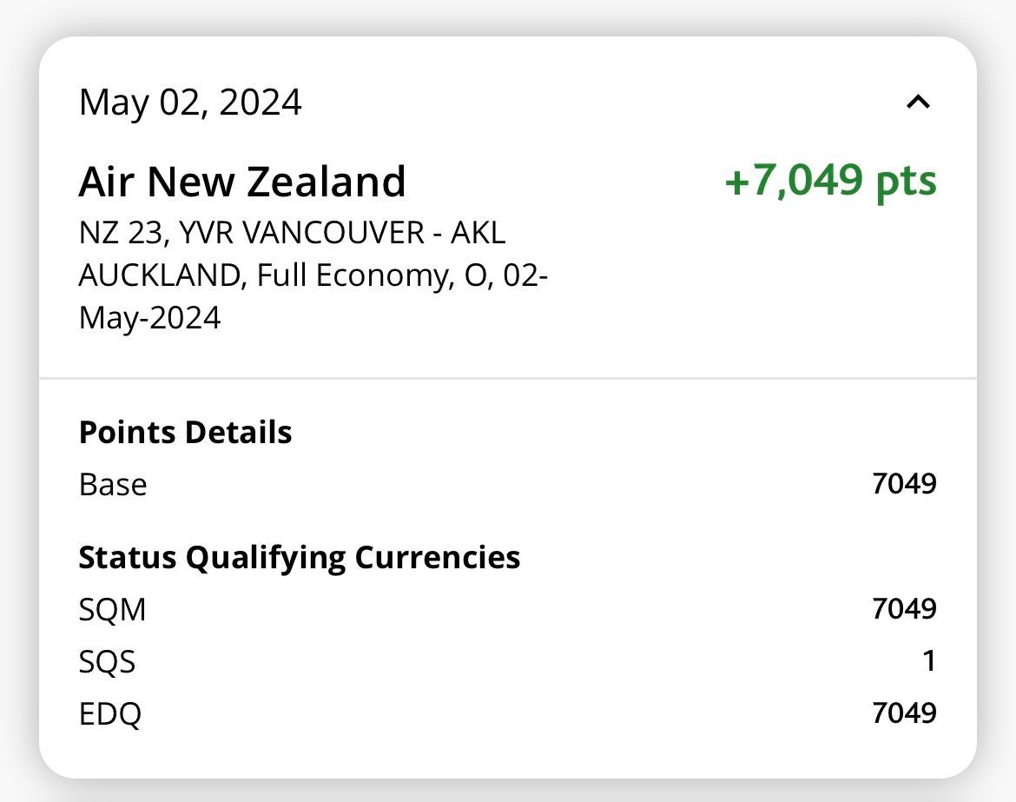Click the SQM value 7049
Screen dimensions: 1016x802
click(904, 609)
